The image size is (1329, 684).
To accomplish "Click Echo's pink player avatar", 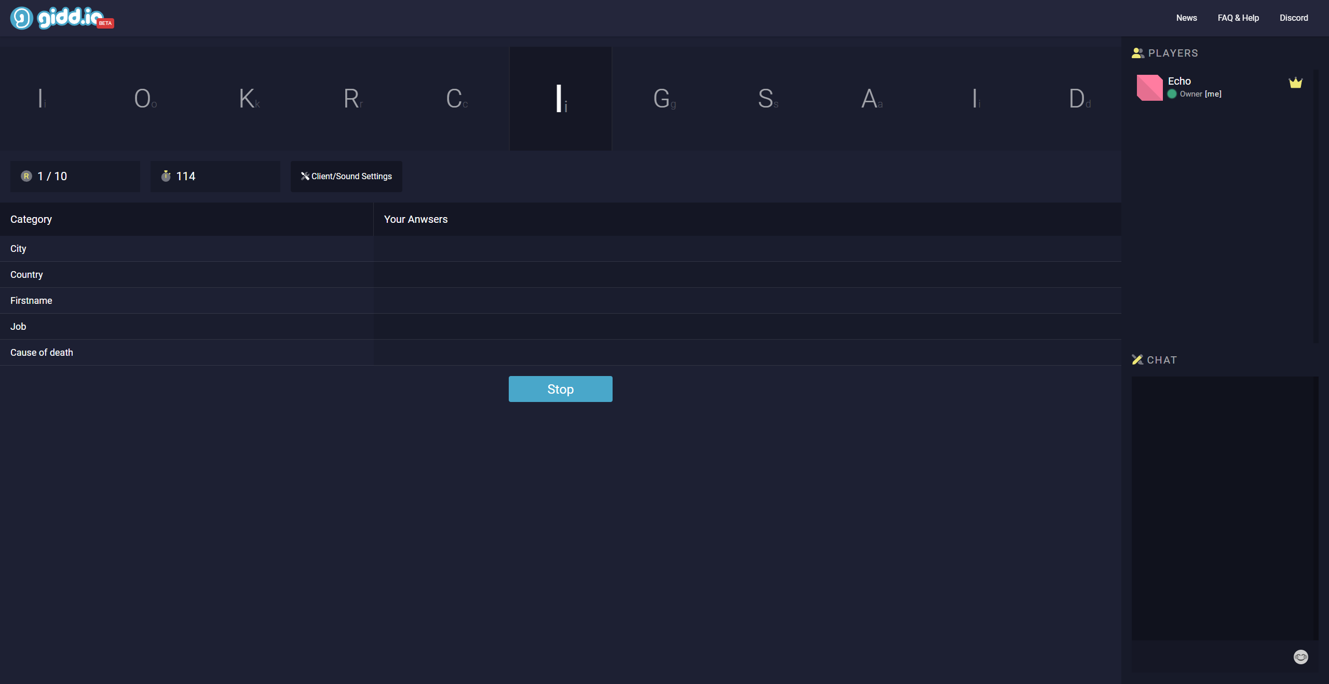I will tap(1149, 87).
